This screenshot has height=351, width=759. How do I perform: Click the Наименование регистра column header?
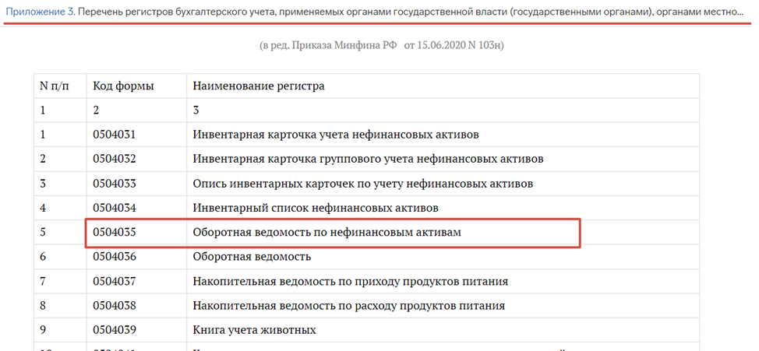[259, 86]
